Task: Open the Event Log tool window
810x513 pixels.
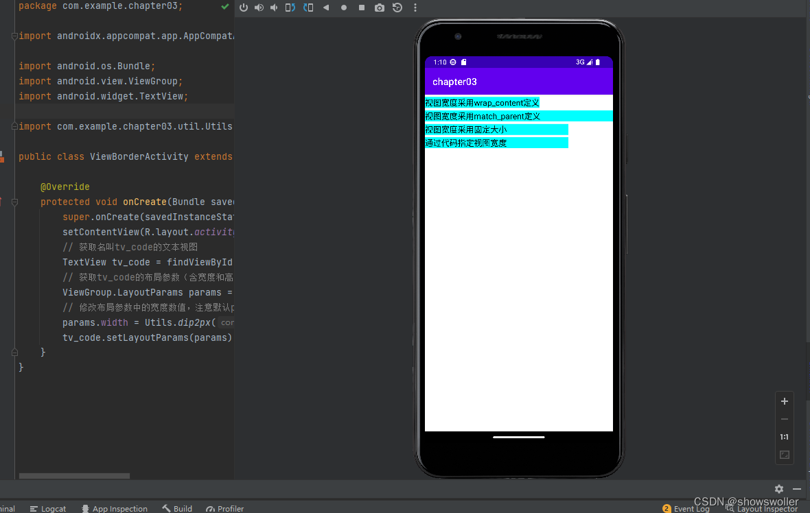Action: pyautogui.click(x=686, y=508)
